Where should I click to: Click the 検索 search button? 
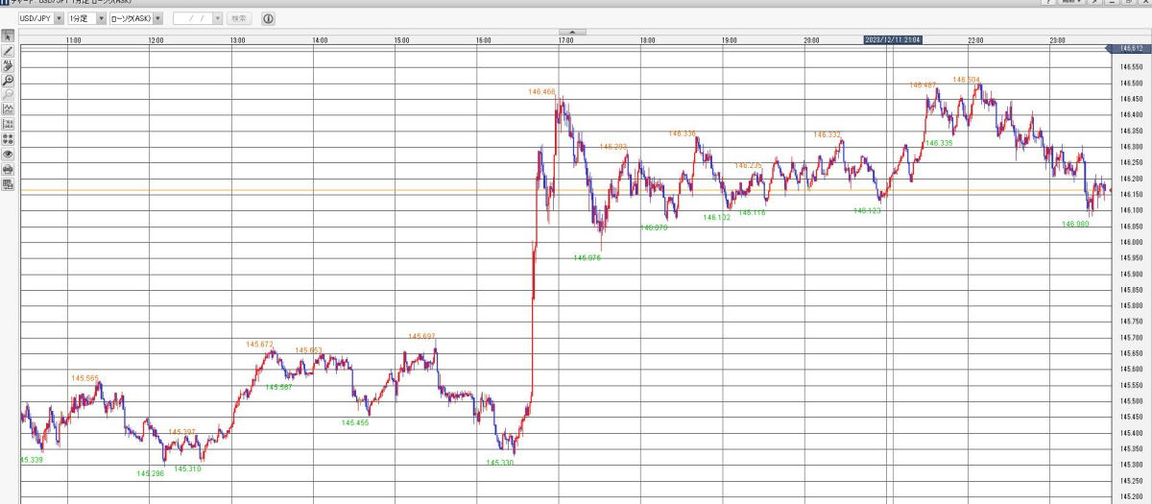239,18
